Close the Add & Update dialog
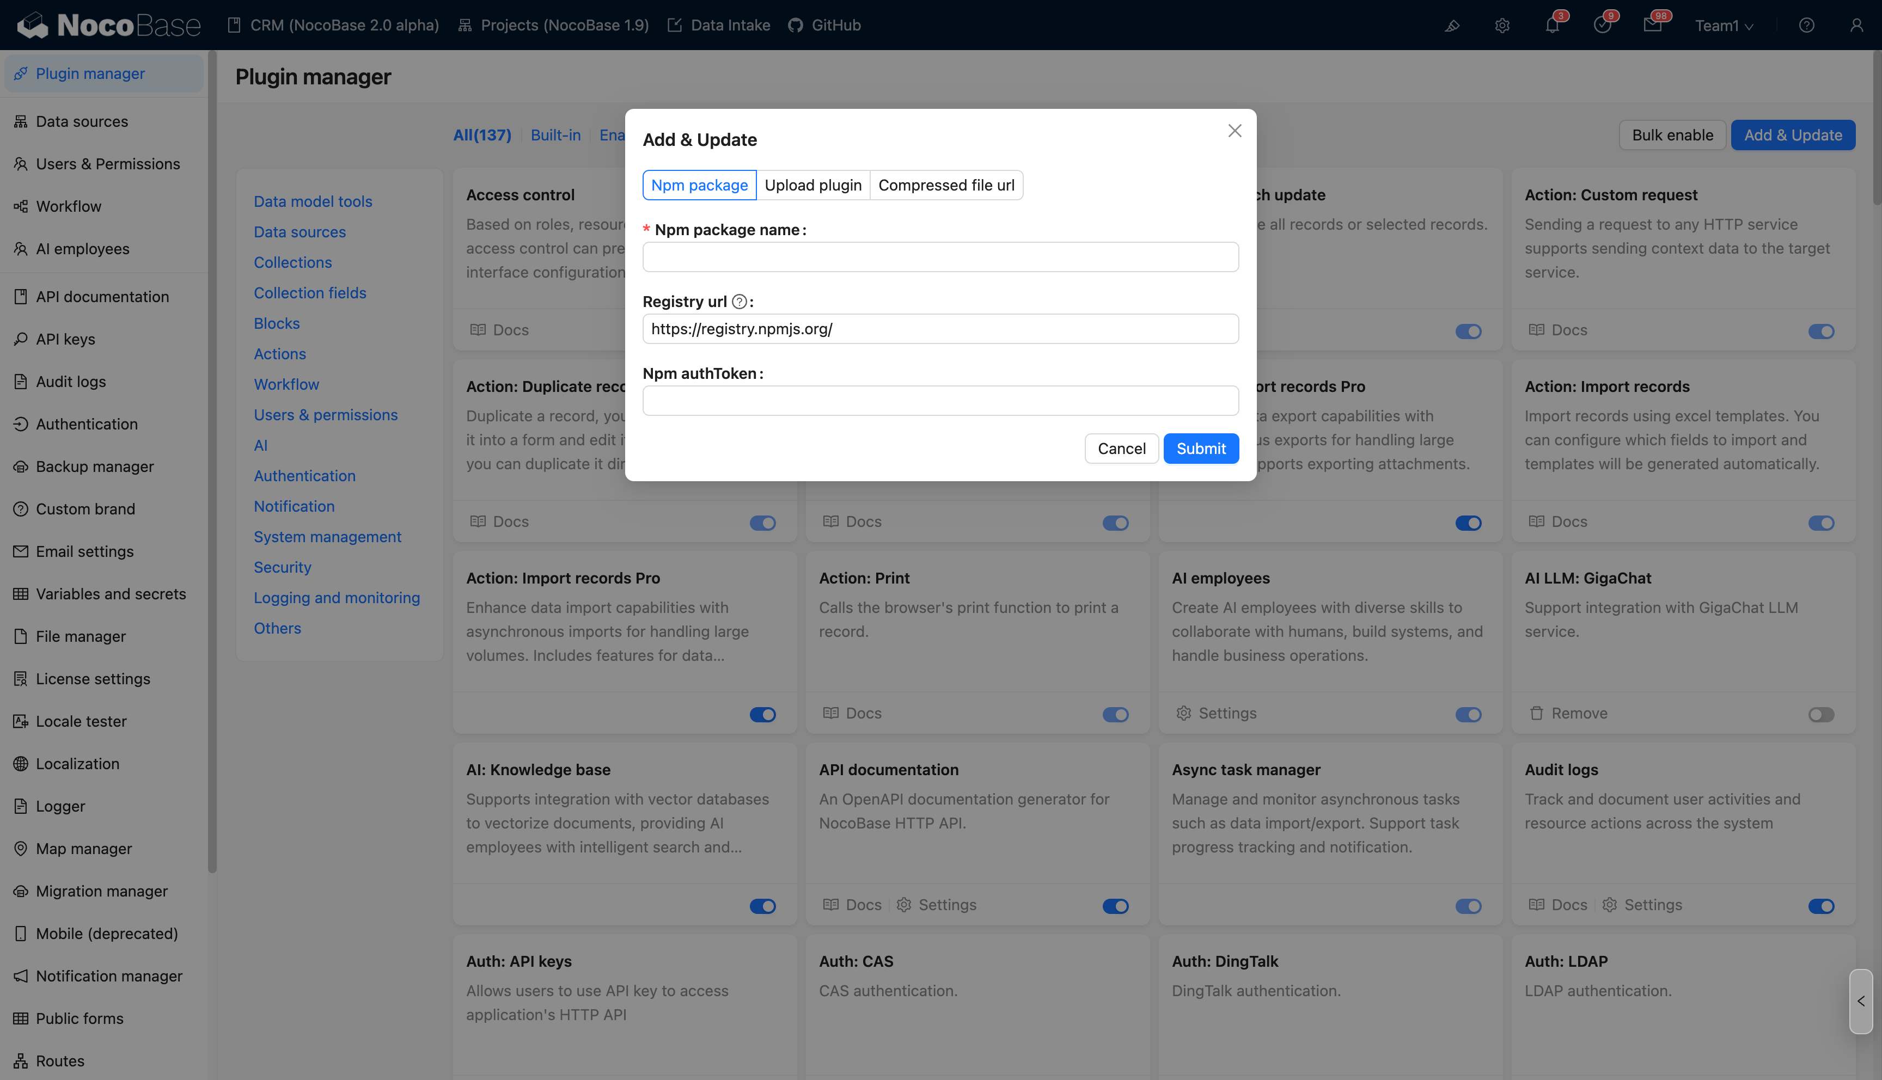This screenshot has width=1882, height=1080. tap(1235, 131)
